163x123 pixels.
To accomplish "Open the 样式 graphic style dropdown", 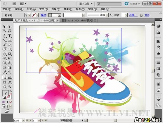I will coord(126,15).
